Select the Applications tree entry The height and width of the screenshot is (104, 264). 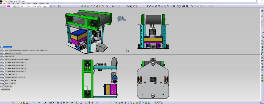tap(6, 89)
